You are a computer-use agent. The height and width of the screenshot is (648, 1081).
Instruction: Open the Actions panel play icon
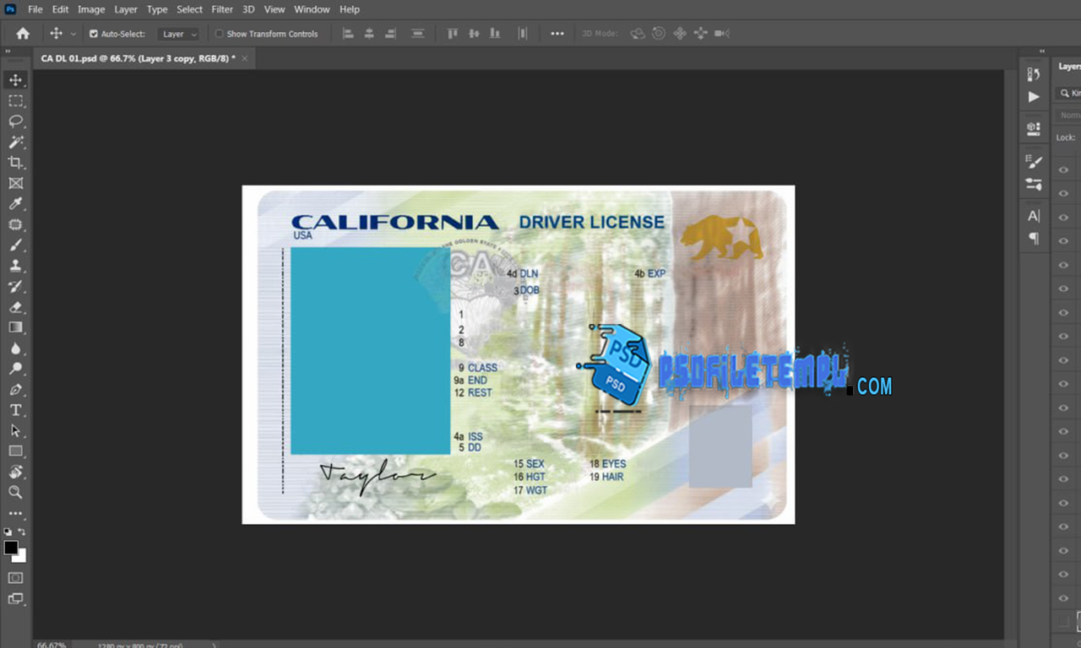[x=1034, y=97]
